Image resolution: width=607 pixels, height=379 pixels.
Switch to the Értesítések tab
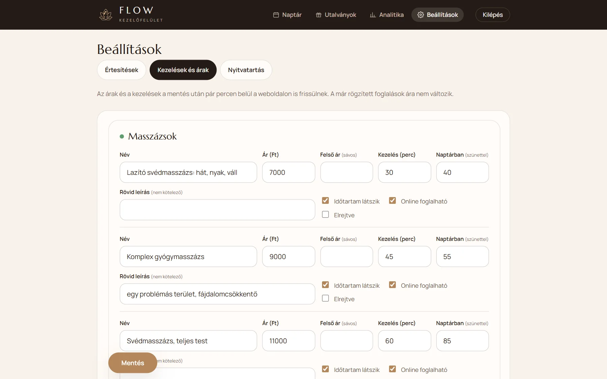[x=121, y=70]
